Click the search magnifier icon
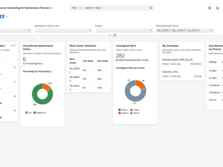This screenshot has width=223, height=167. 151,8
